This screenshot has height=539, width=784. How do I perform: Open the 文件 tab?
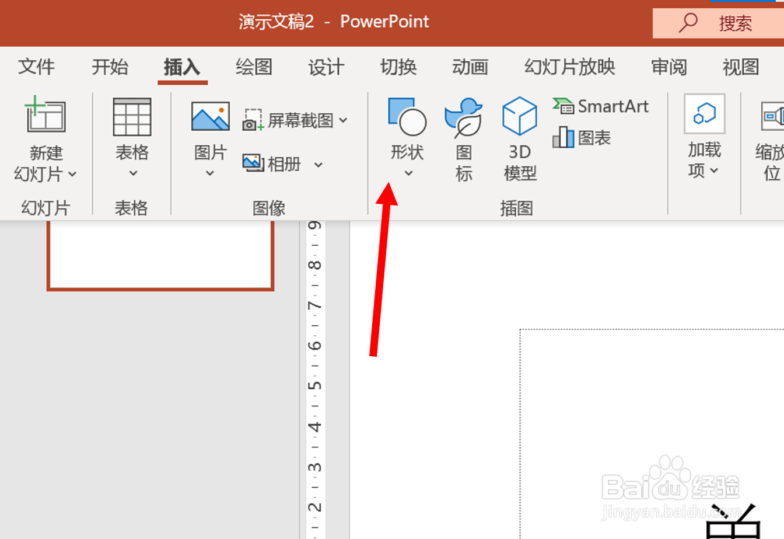(x=36, y=67)
